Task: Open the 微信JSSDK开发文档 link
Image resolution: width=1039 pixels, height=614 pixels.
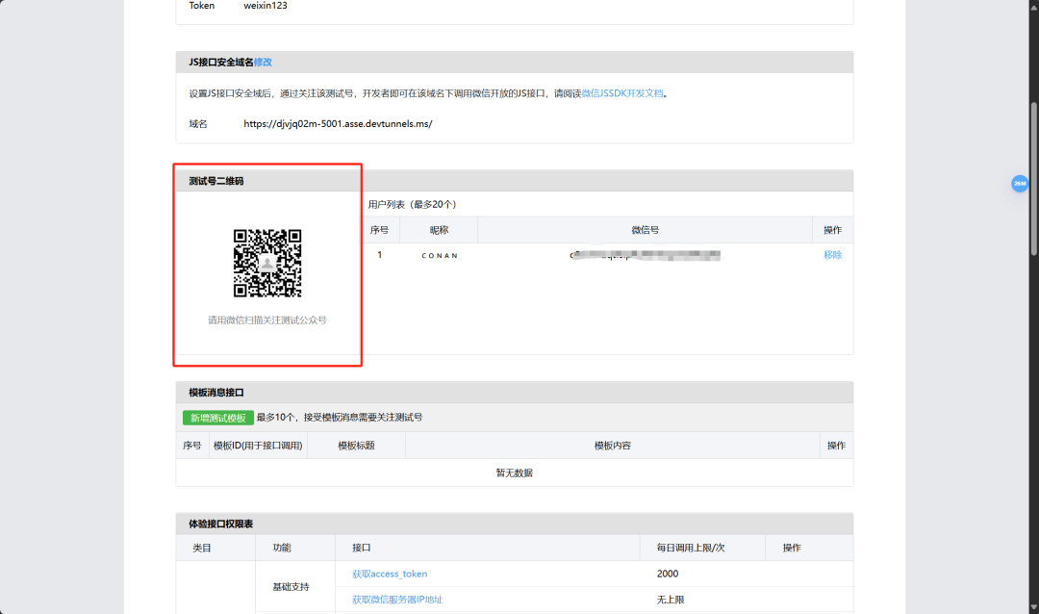Action: (x=622, y=93)
